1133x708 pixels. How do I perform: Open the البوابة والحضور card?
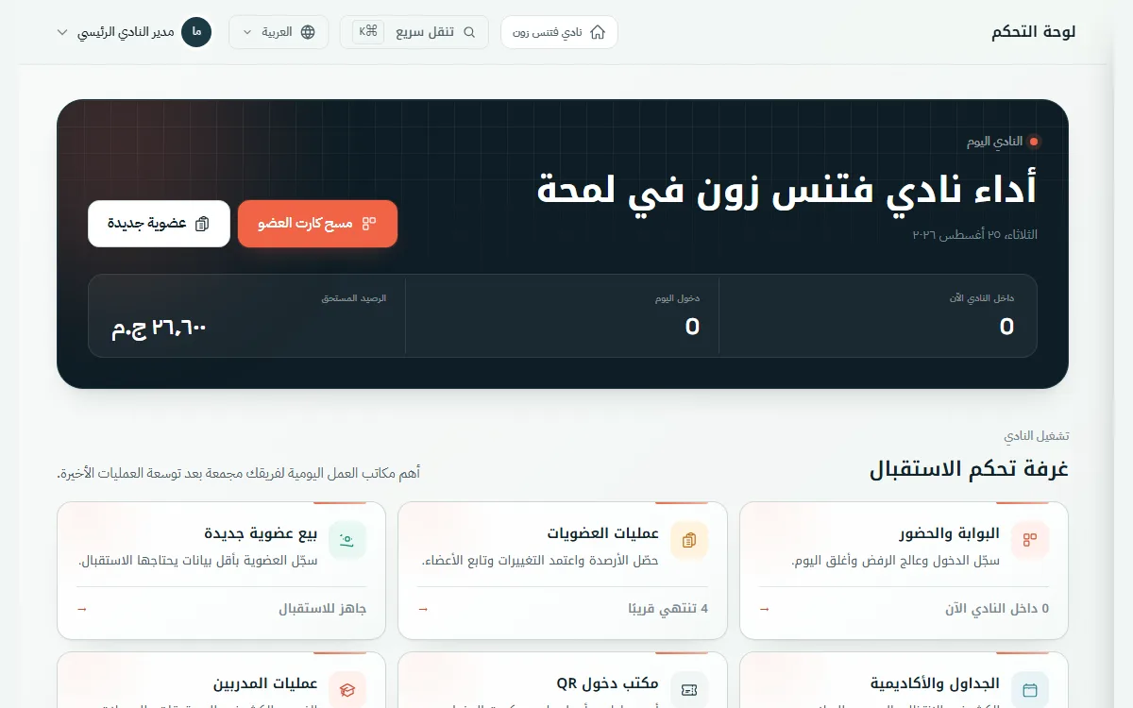click(x=904, y=570)
